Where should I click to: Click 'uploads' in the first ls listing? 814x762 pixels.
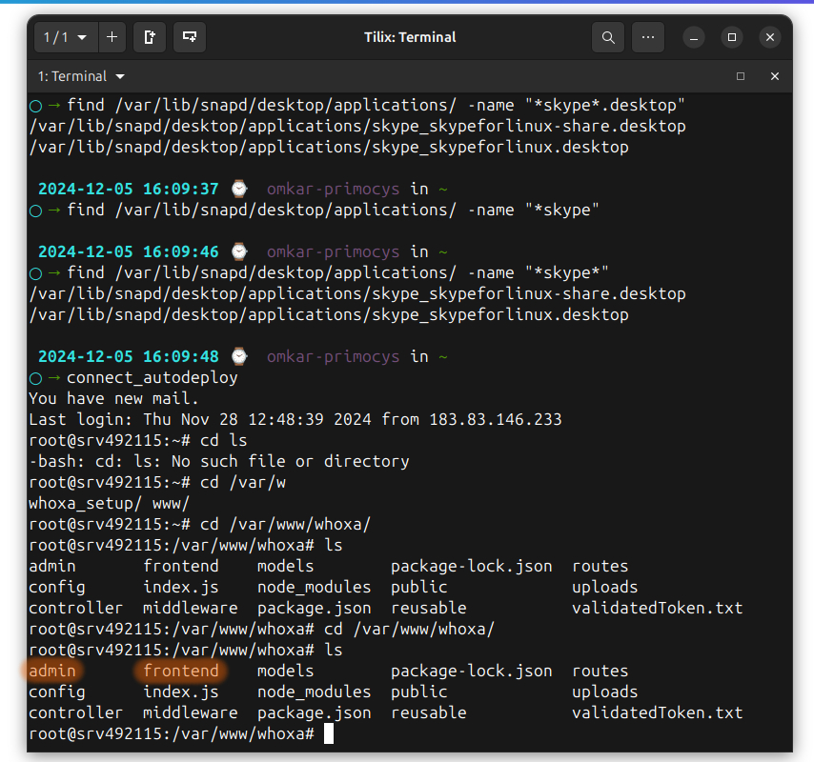[x=605, y=587]
